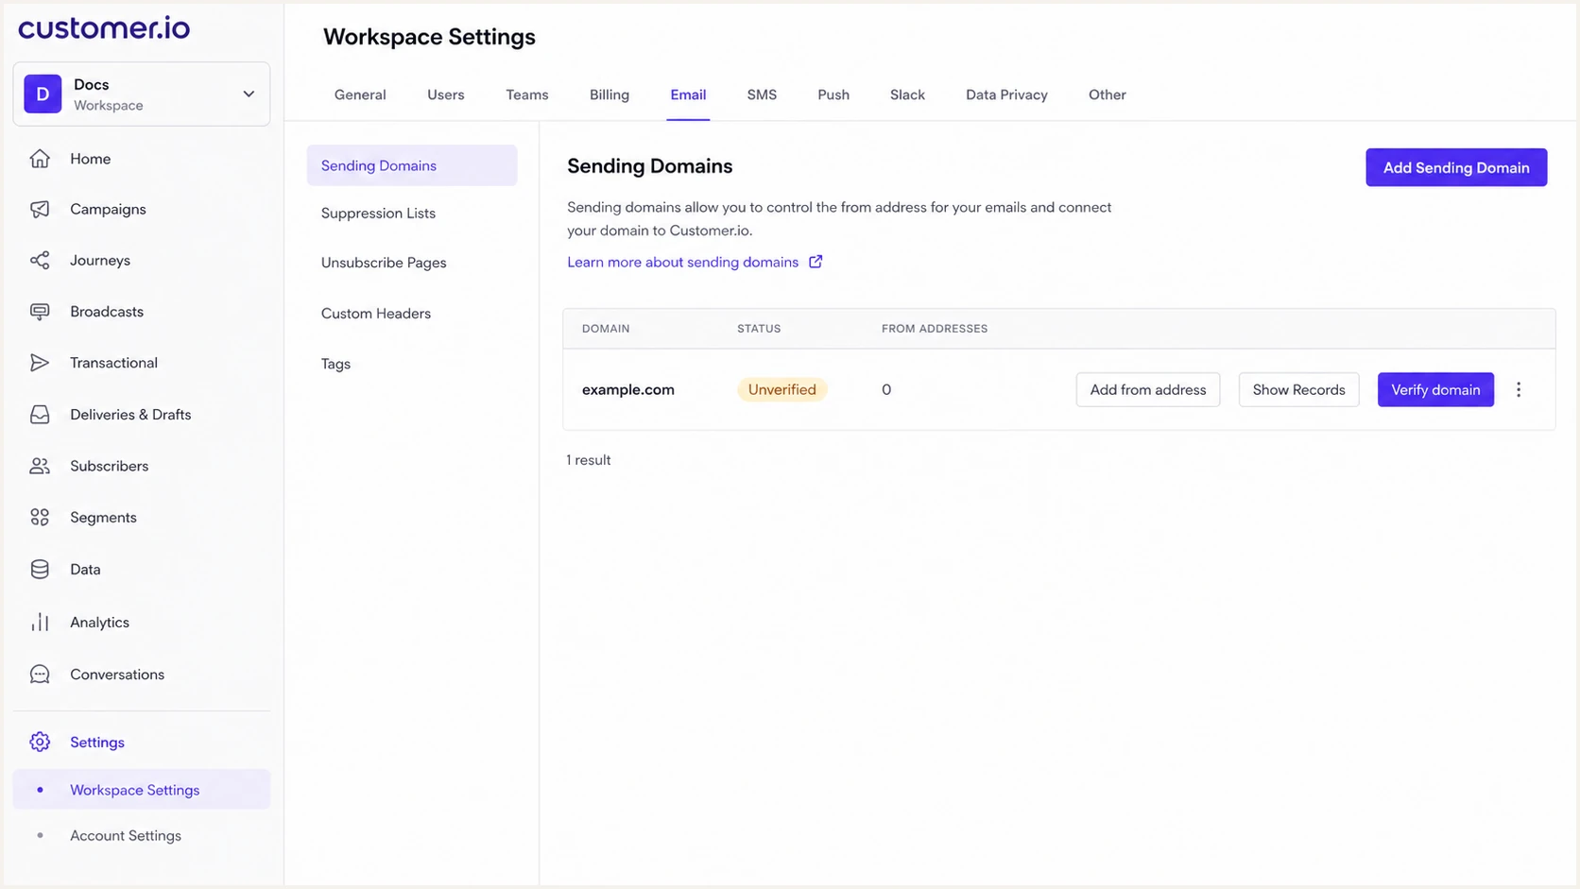Click the Settings gear icon

(40, 743)
